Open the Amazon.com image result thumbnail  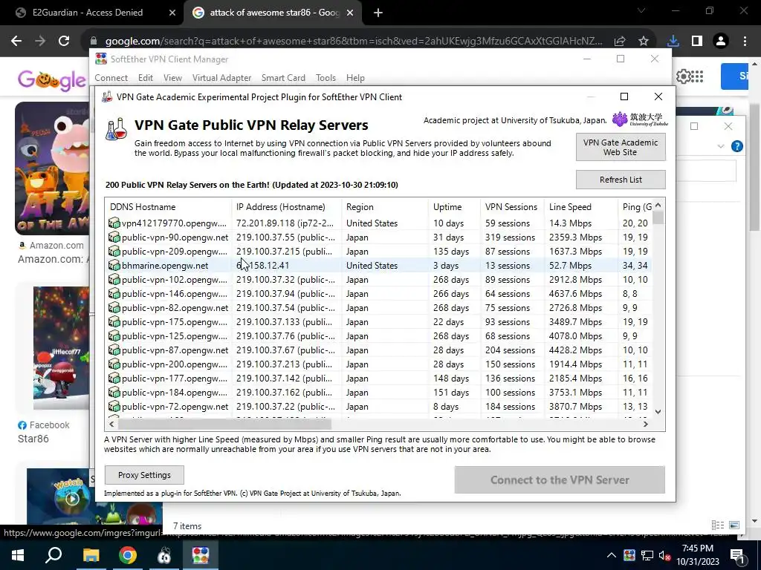tap(52, 168)
